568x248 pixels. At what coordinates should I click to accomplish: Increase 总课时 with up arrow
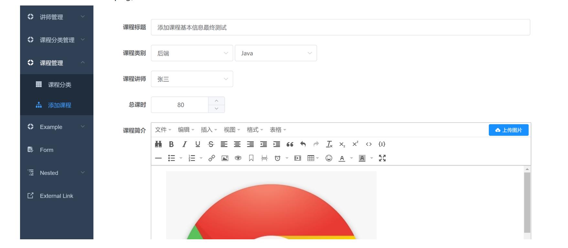[x=217, y=101]
